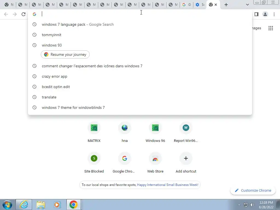Click the Google Images link
Viewport: 280px width, 210px height.
click(x=256, y=28)
